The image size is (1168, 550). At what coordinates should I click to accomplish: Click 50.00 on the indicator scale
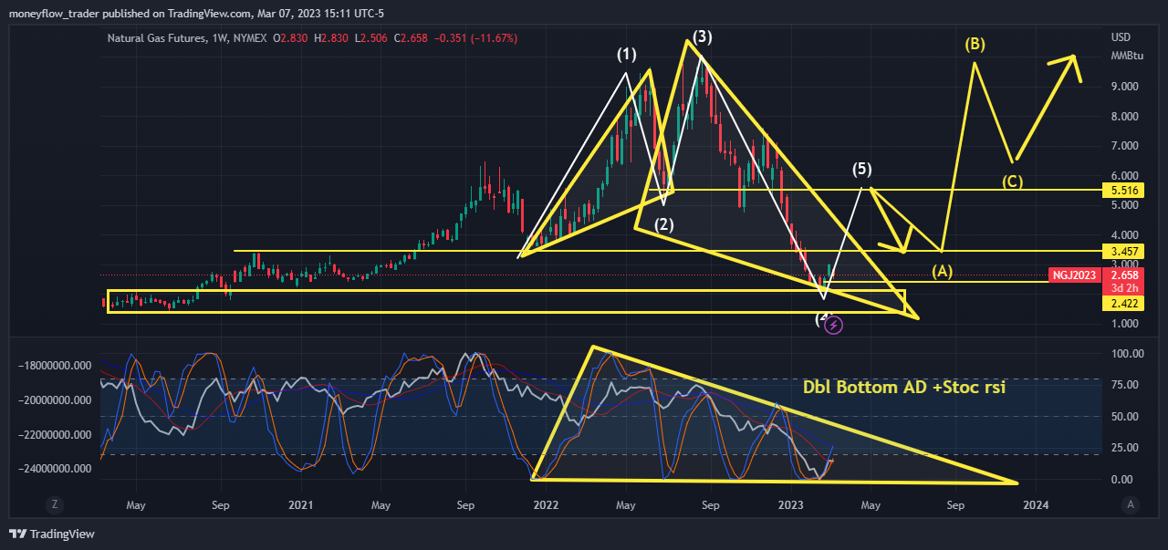coord(1124,416)
